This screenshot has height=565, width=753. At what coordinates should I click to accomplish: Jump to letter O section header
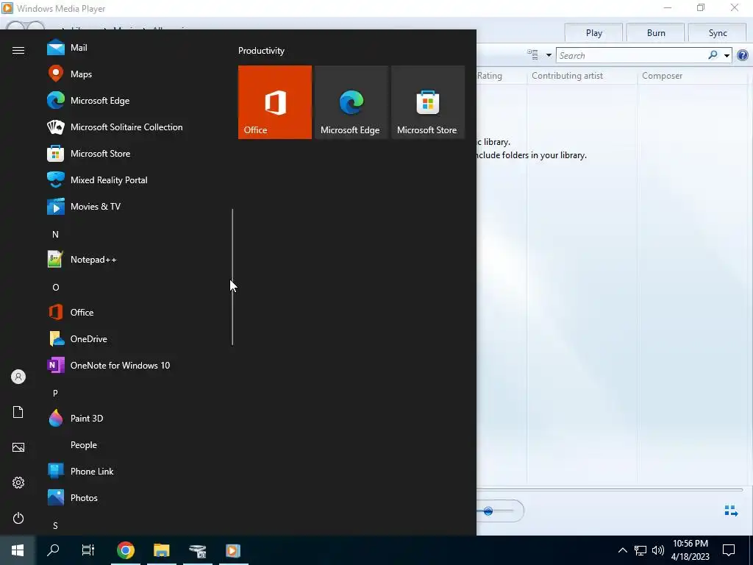click(56, 288)
